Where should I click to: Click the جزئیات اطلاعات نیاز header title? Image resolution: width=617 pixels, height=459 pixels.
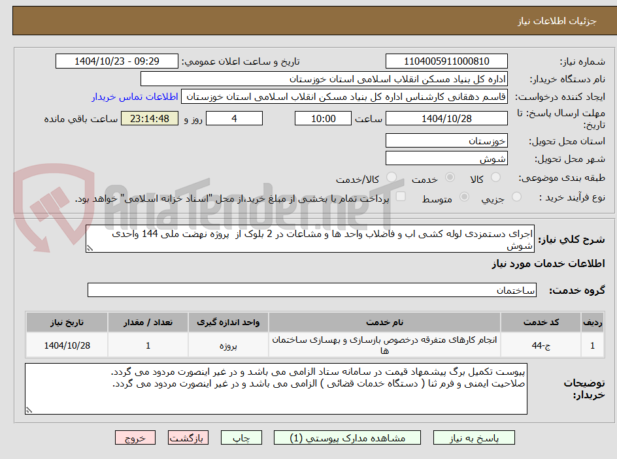click(x=557, y=21)
